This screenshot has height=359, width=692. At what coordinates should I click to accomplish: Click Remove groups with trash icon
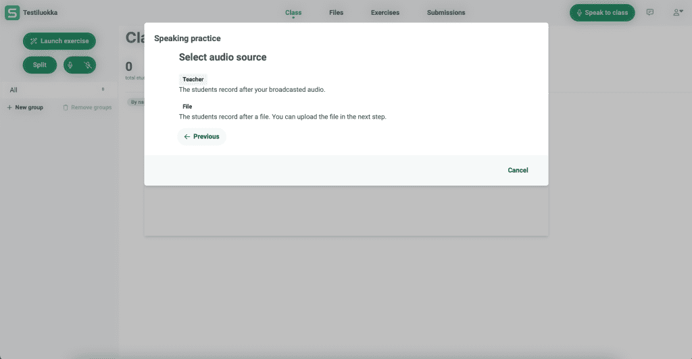point(87,107)
